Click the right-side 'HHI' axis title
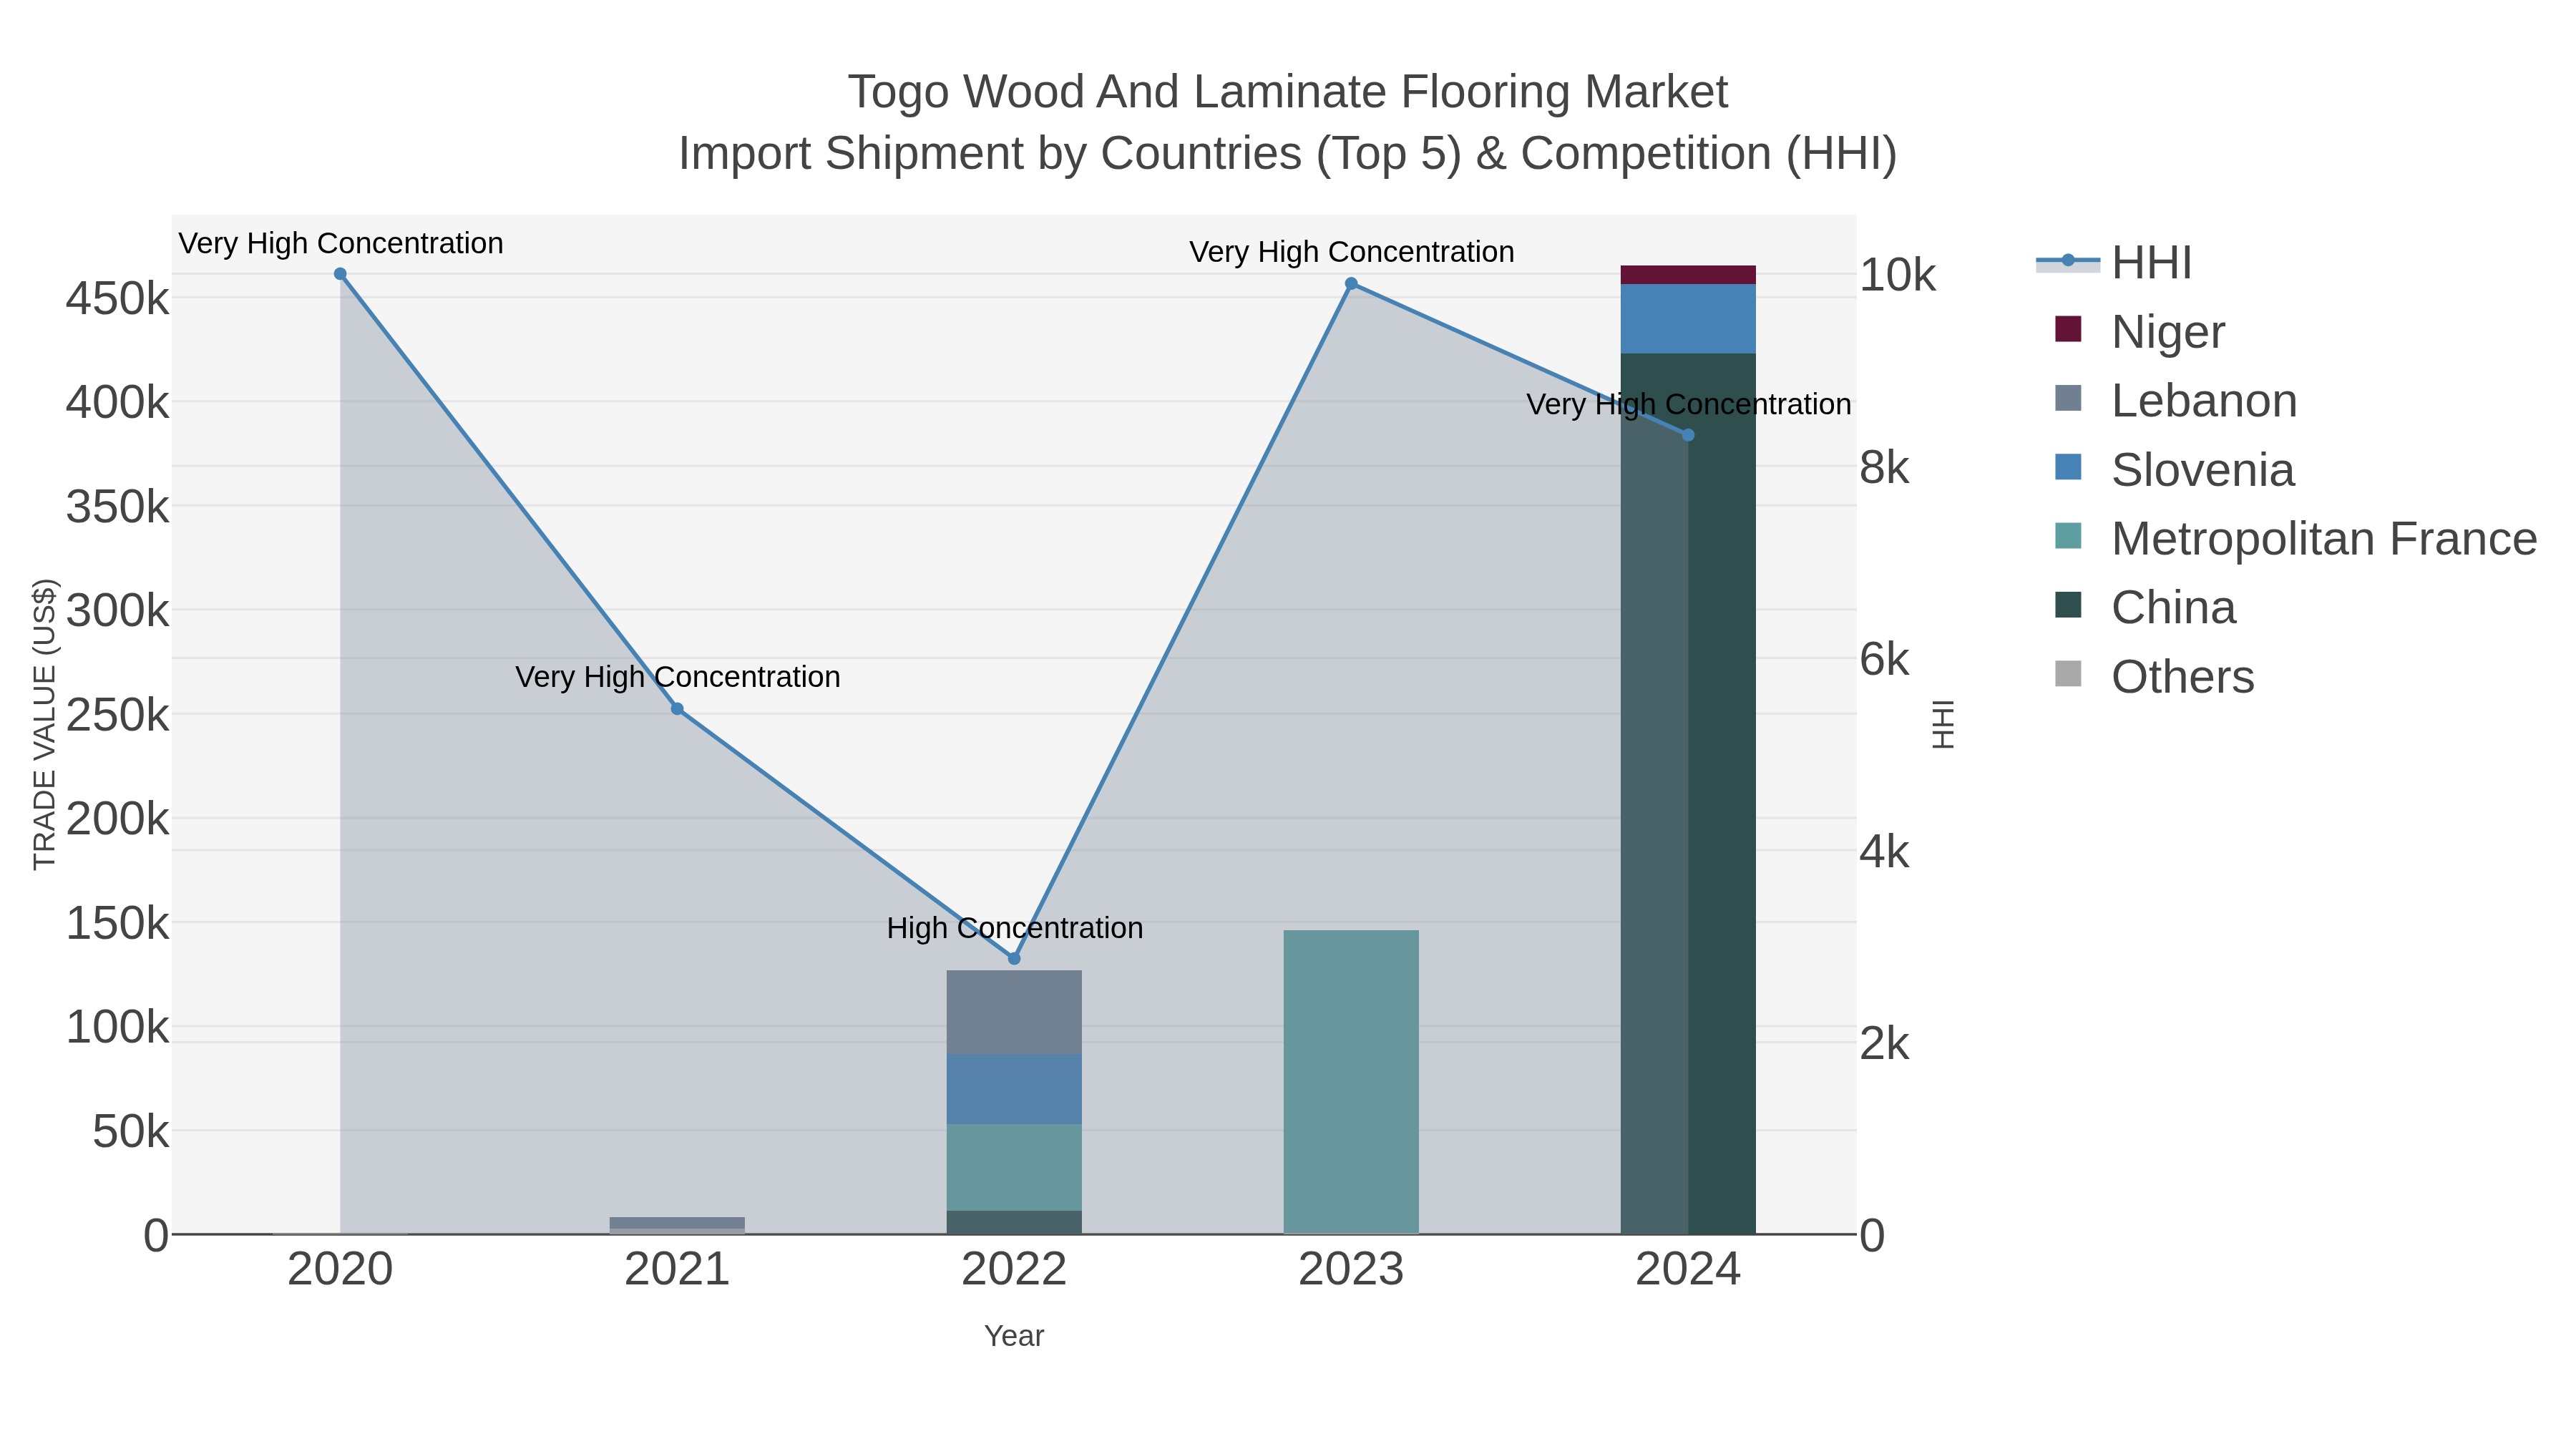 tap(1942, 724)
